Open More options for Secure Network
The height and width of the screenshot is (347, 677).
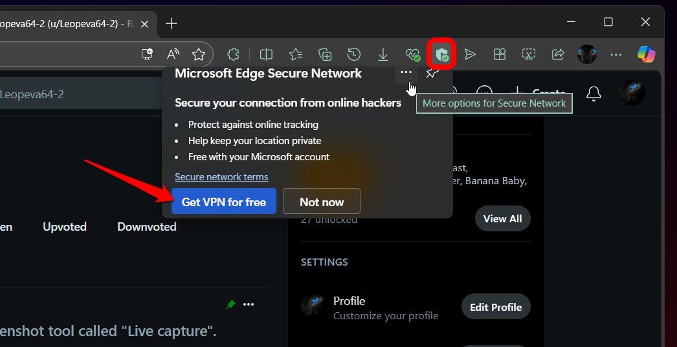(406, 72)
